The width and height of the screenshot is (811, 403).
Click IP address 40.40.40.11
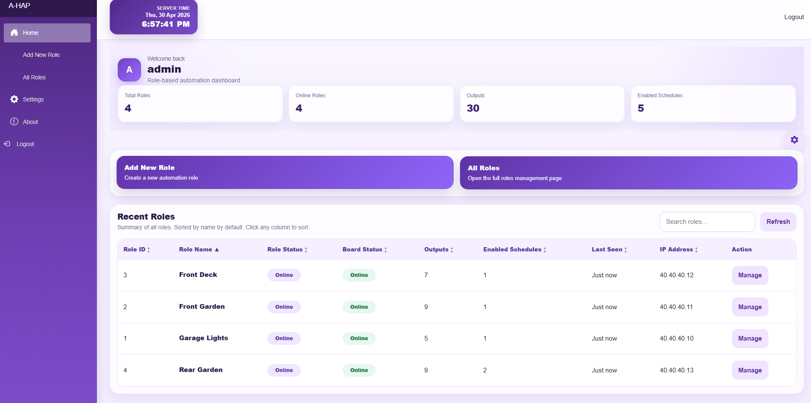676,307
